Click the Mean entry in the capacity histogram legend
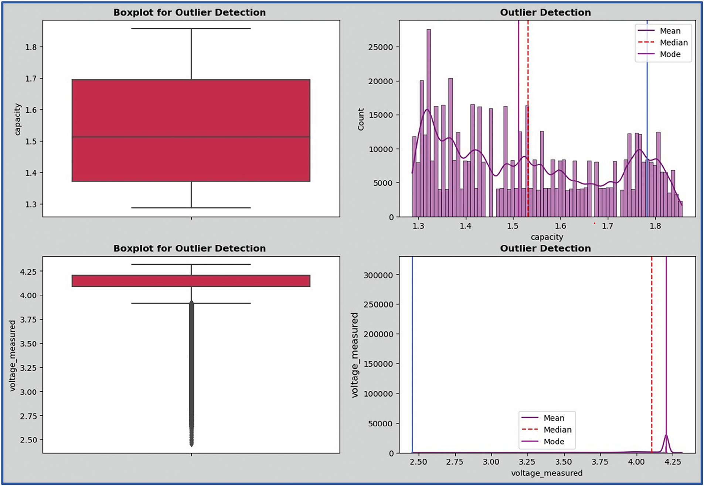Image resolution: width=704 pixels, height=486 pixels. click(x=670, y=31)
